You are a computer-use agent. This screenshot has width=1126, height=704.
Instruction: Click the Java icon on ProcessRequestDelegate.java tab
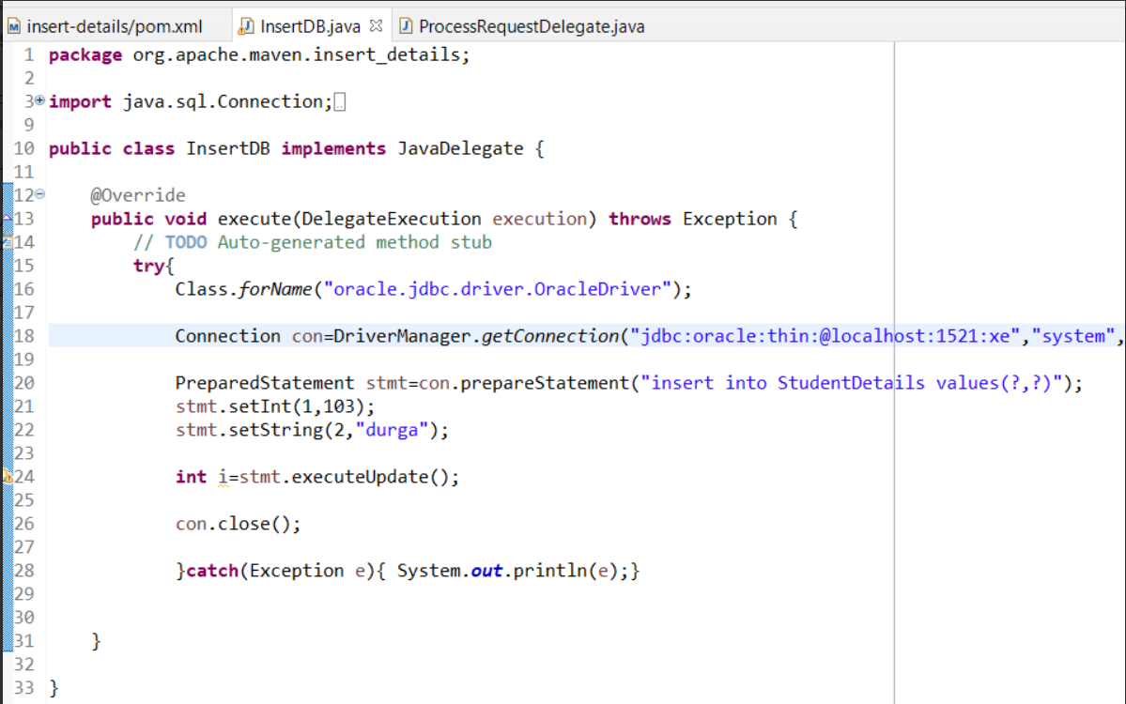[405, 26]
